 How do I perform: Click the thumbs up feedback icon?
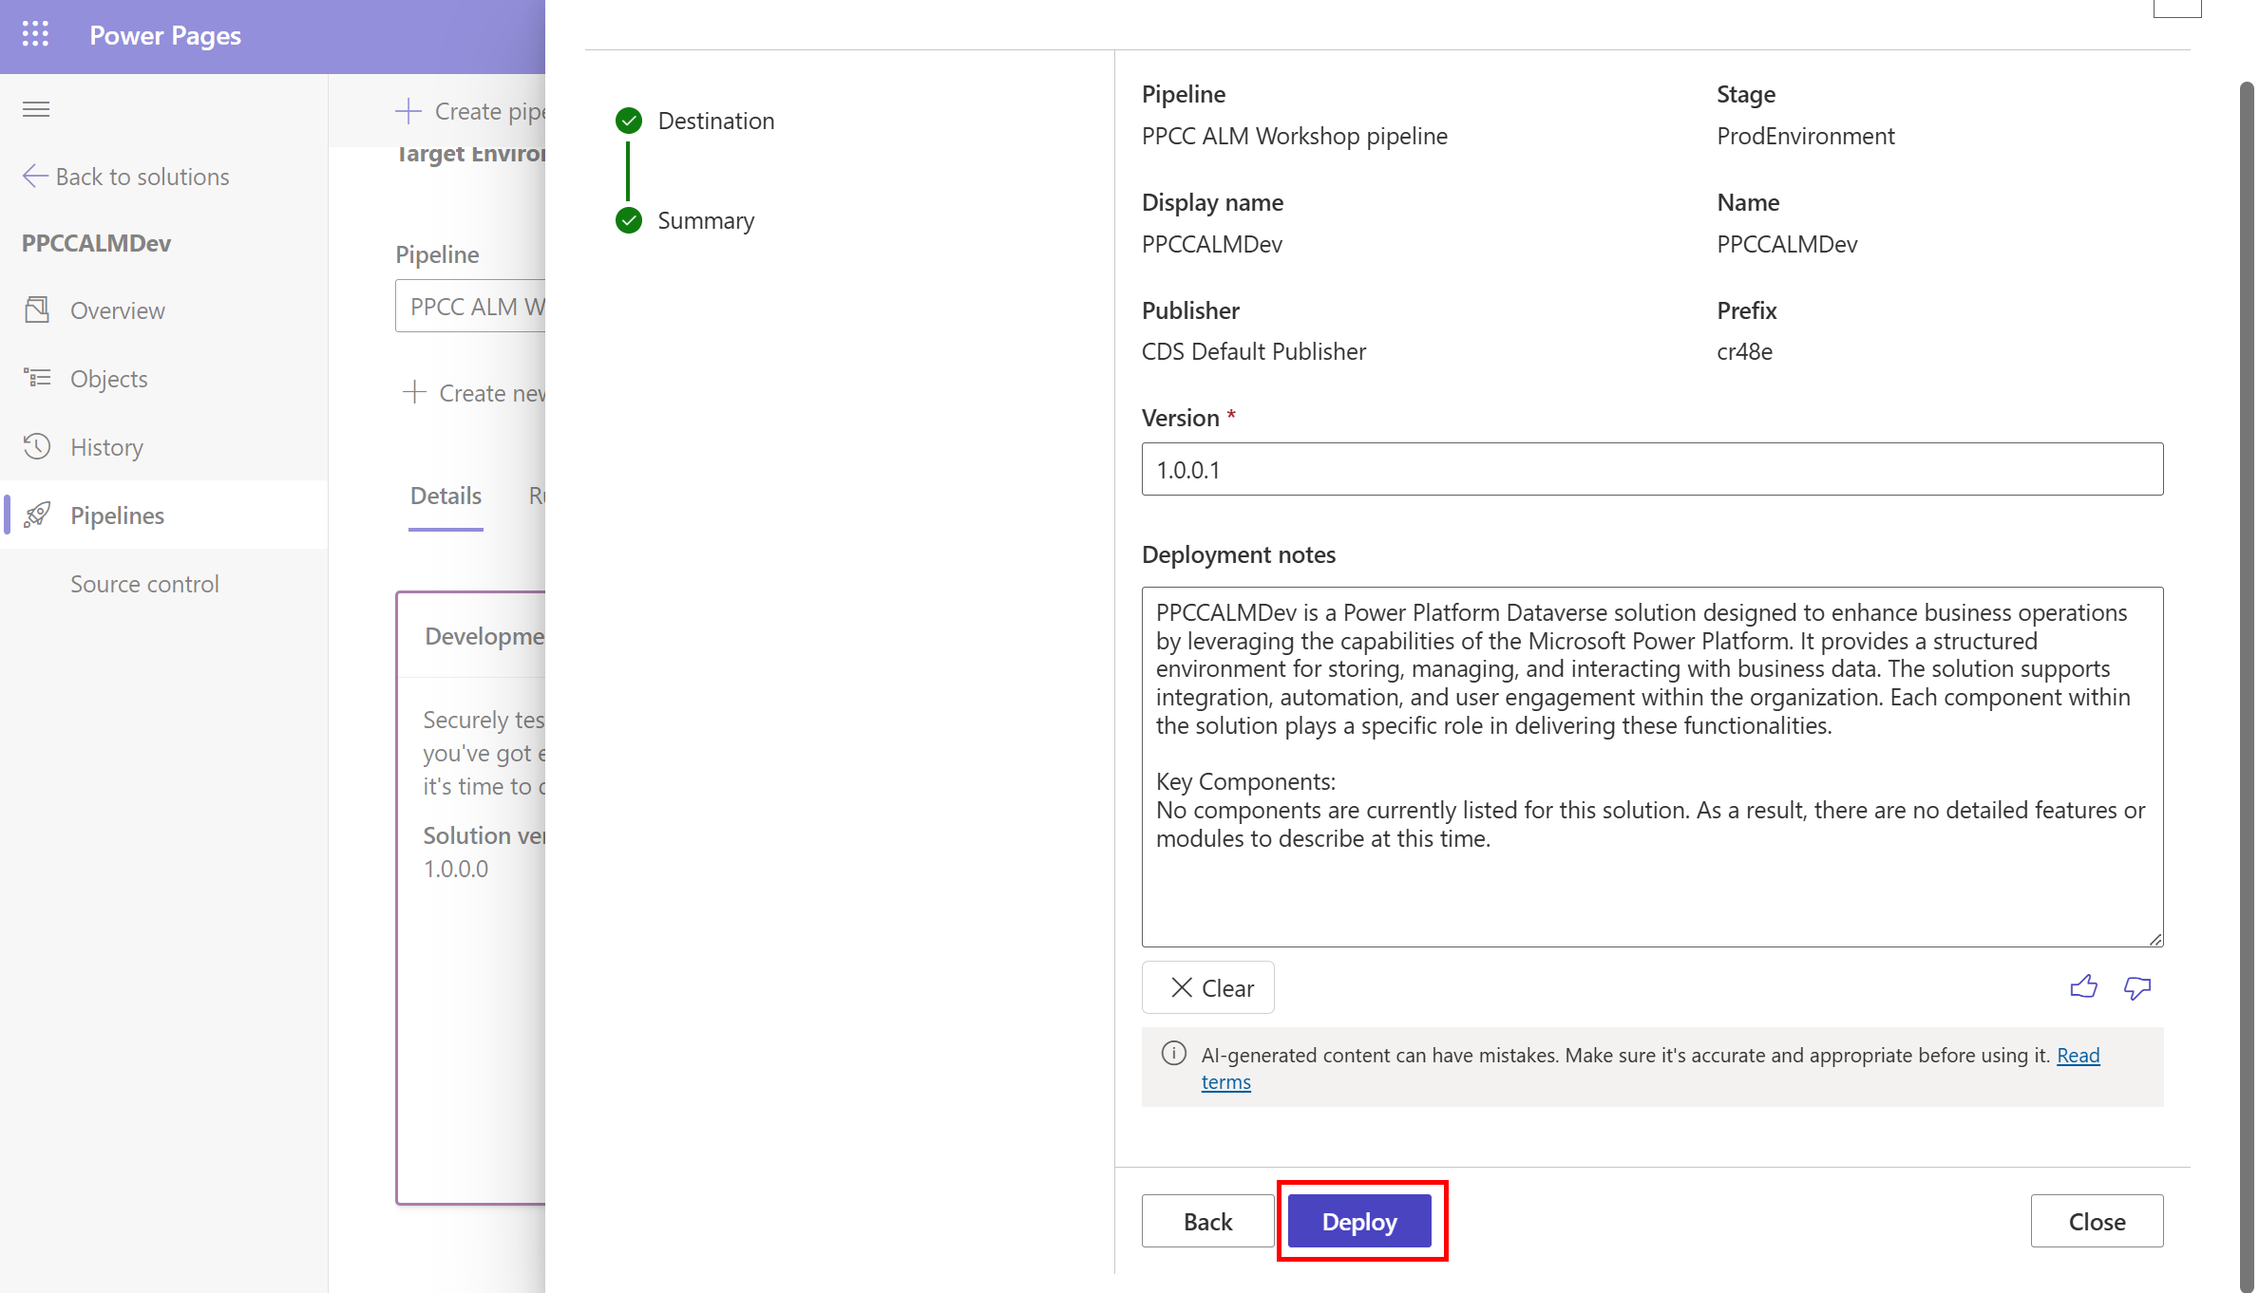[x=2083, y=987]
